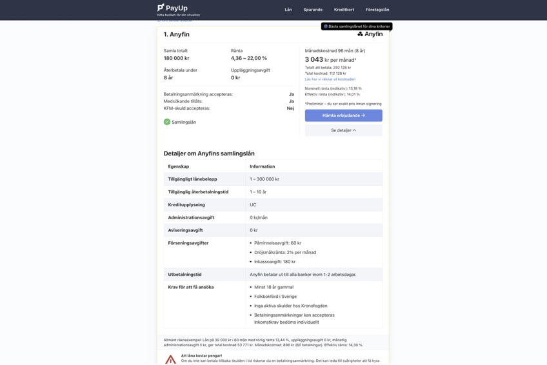
Task: Click the 'Bästa samlingslånet för dina kriterier' badge
Action: point(359,26)
